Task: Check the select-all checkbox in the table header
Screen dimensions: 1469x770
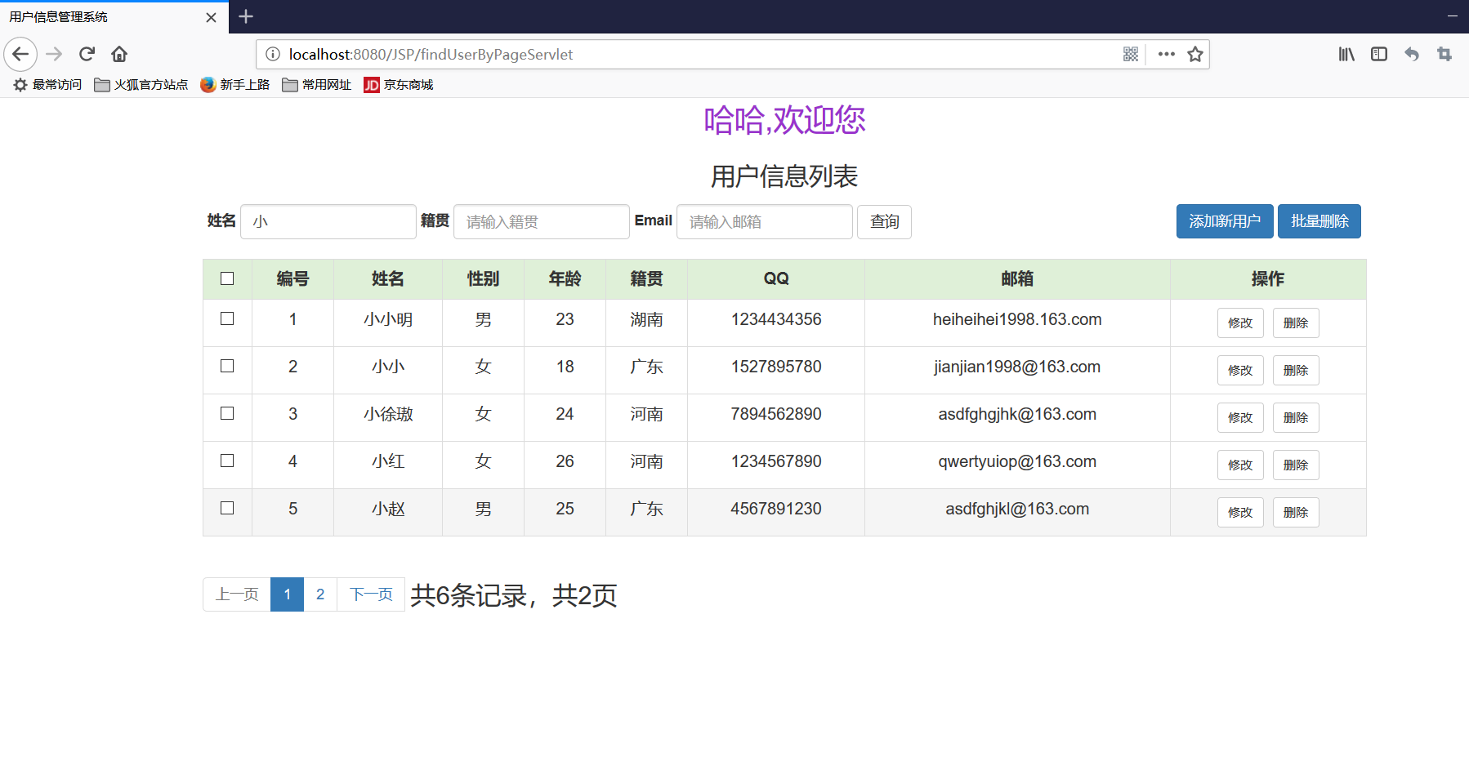Action: 226,278
